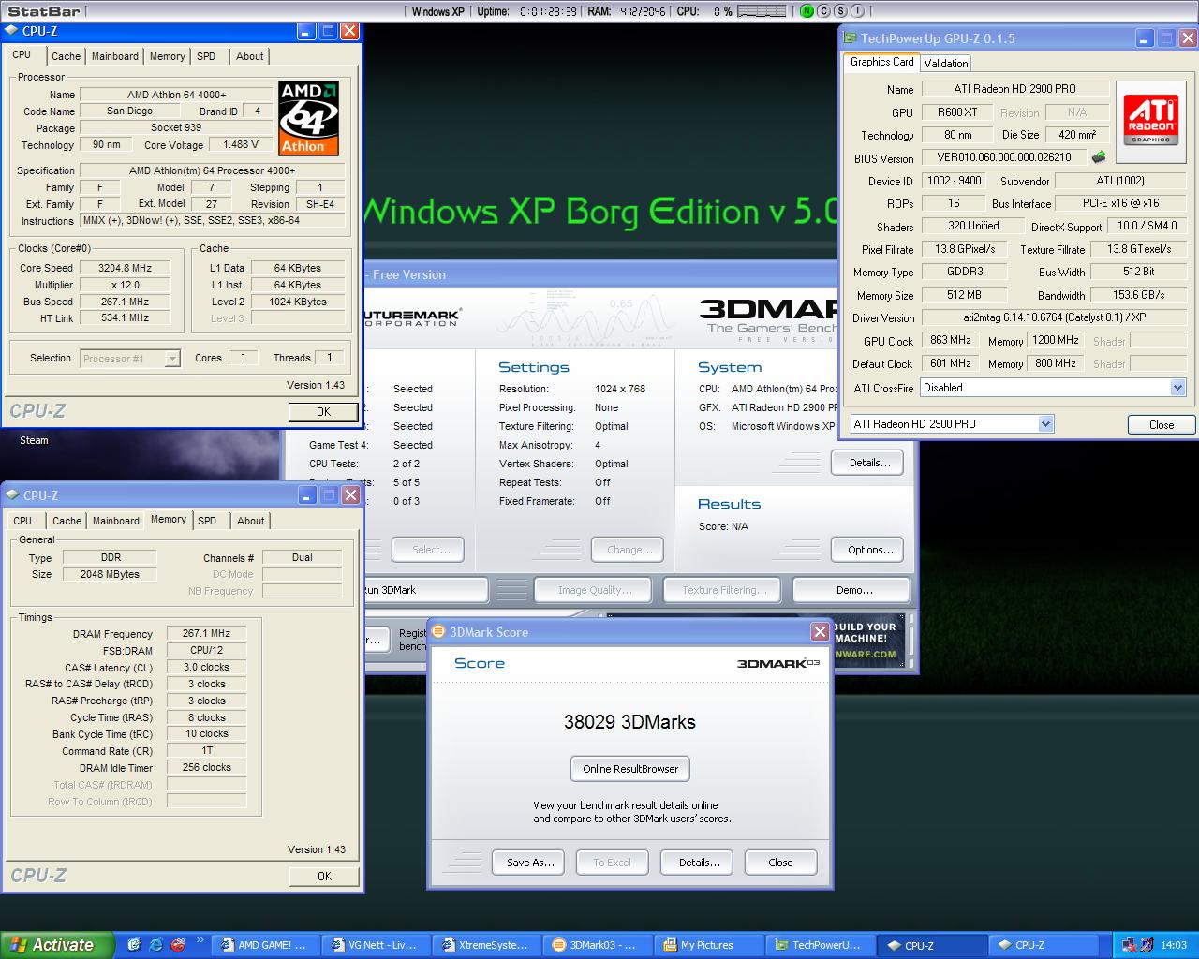Viewport: 1199px width, 959px height.
Task: Click the I indicator in StatBar
Action: tap(857, 11)
